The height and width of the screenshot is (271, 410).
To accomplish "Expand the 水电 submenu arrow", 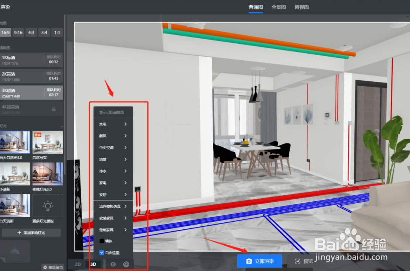I will click(x=126, y=124).
